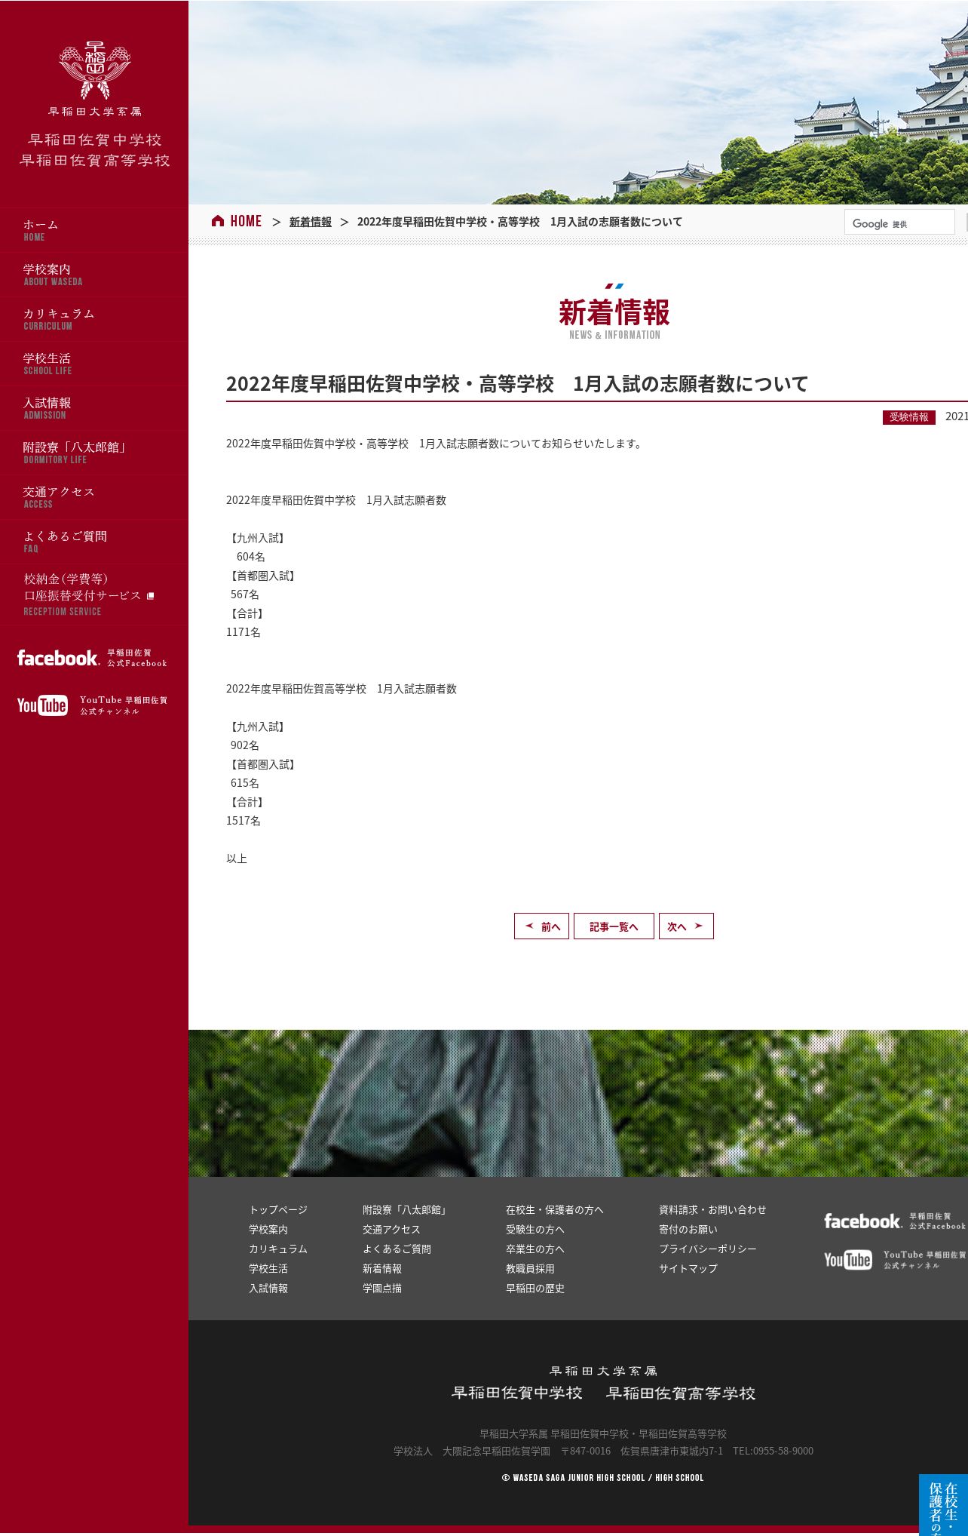Click footer link 卒業生の方へ
Viewport: 968px width, 1536px height.
pyautogui.click(x=535, y=1249)
